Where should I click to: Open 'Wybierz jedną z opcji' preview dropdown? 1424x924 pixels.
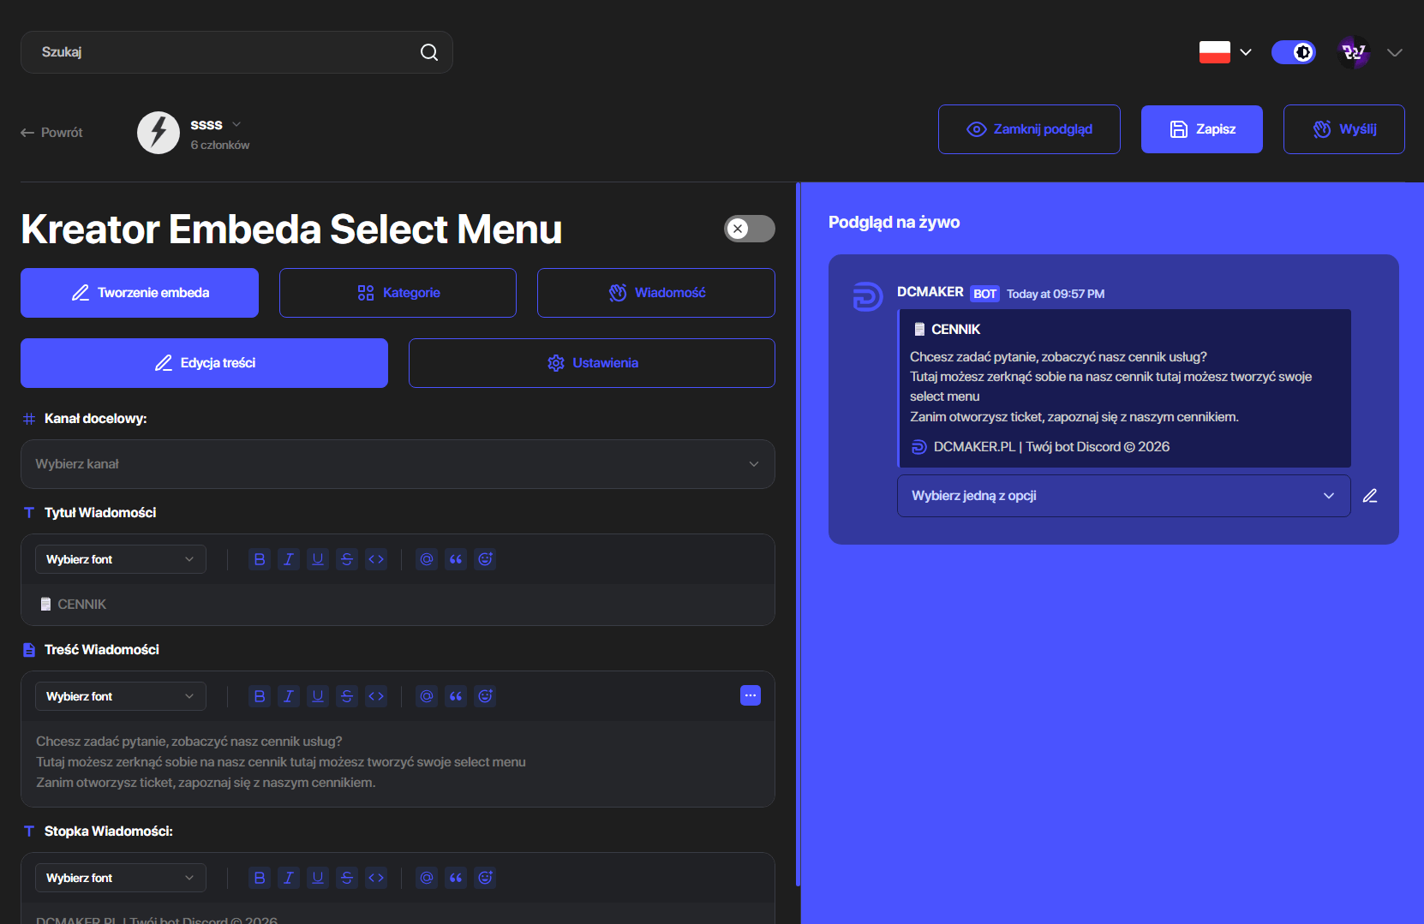pyautogui.click(x=1123, y=496)
